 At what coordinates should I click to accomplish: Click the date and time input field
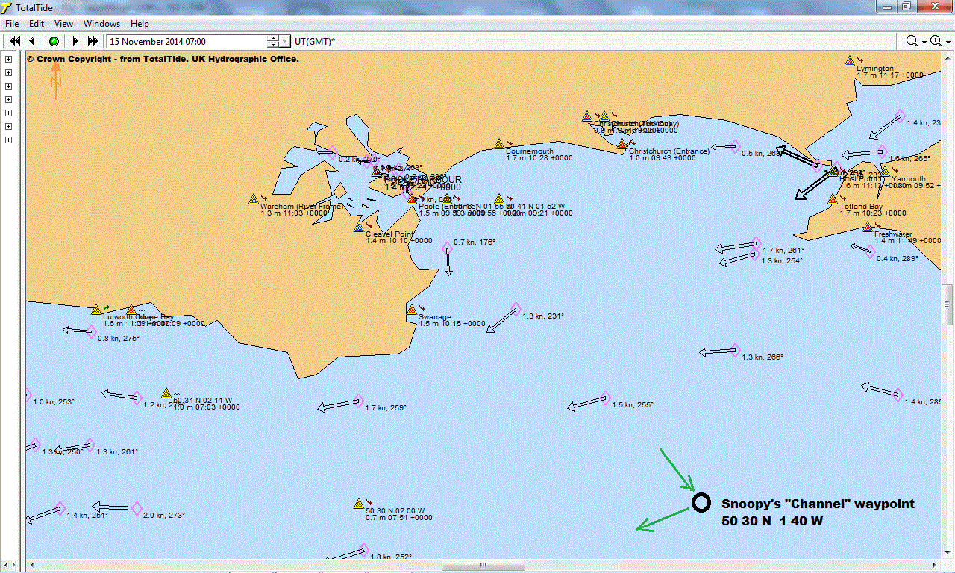[187, 41]
